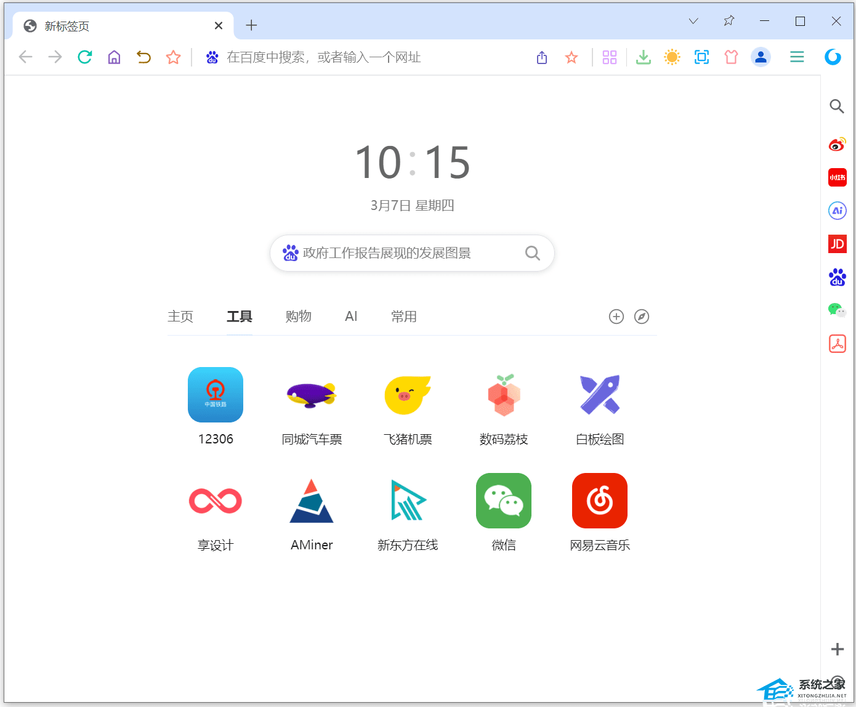
Task: Switch to the 常用 tab
Action: 404,317
